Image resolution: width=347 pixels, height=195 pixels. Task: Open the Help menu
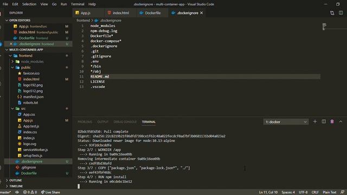(x=92, y=4)
